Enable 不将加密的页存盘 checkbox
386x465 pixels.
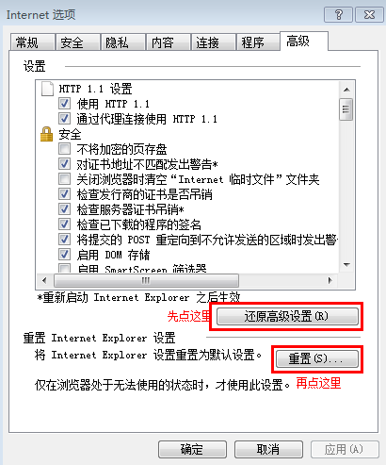[x=64, y=149]
